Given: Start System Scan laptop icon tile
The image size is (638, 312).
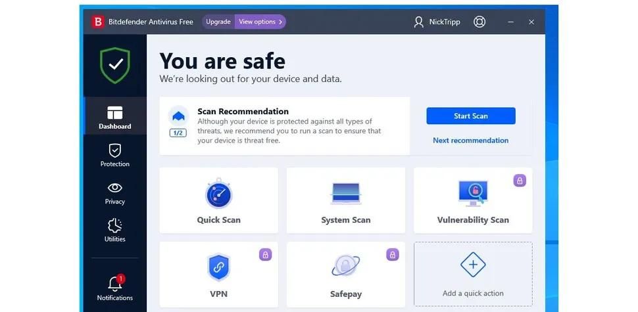Looking at the screenshot, I should pyautogui.click(x=346, y=193).
